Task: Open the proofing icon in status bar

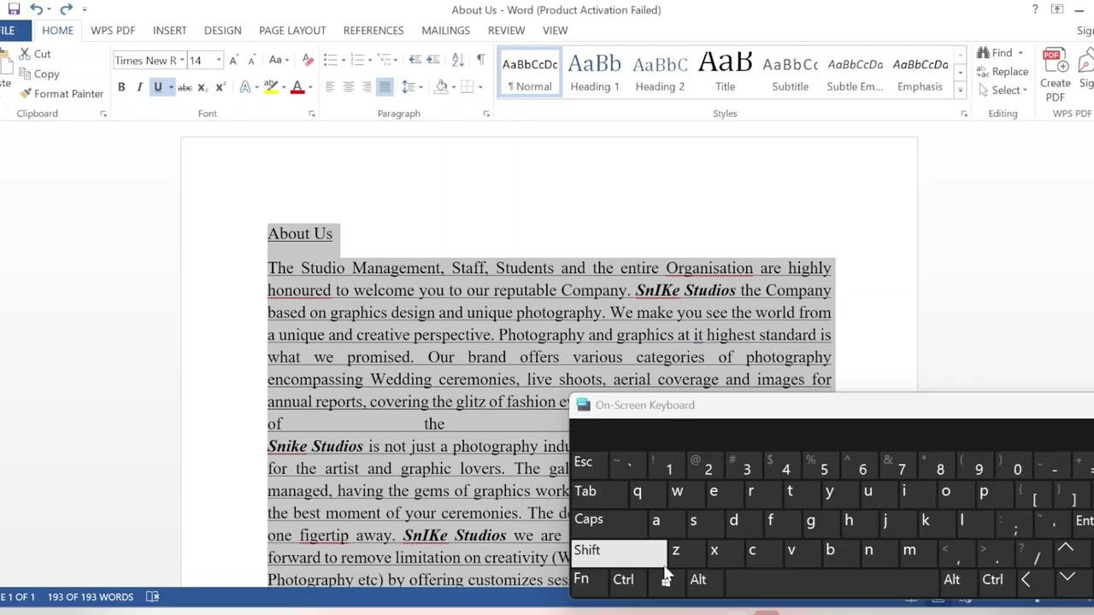Action: (152, 597)
